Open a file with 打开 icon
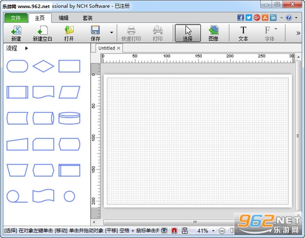The image size is (305, 238). 69,33
